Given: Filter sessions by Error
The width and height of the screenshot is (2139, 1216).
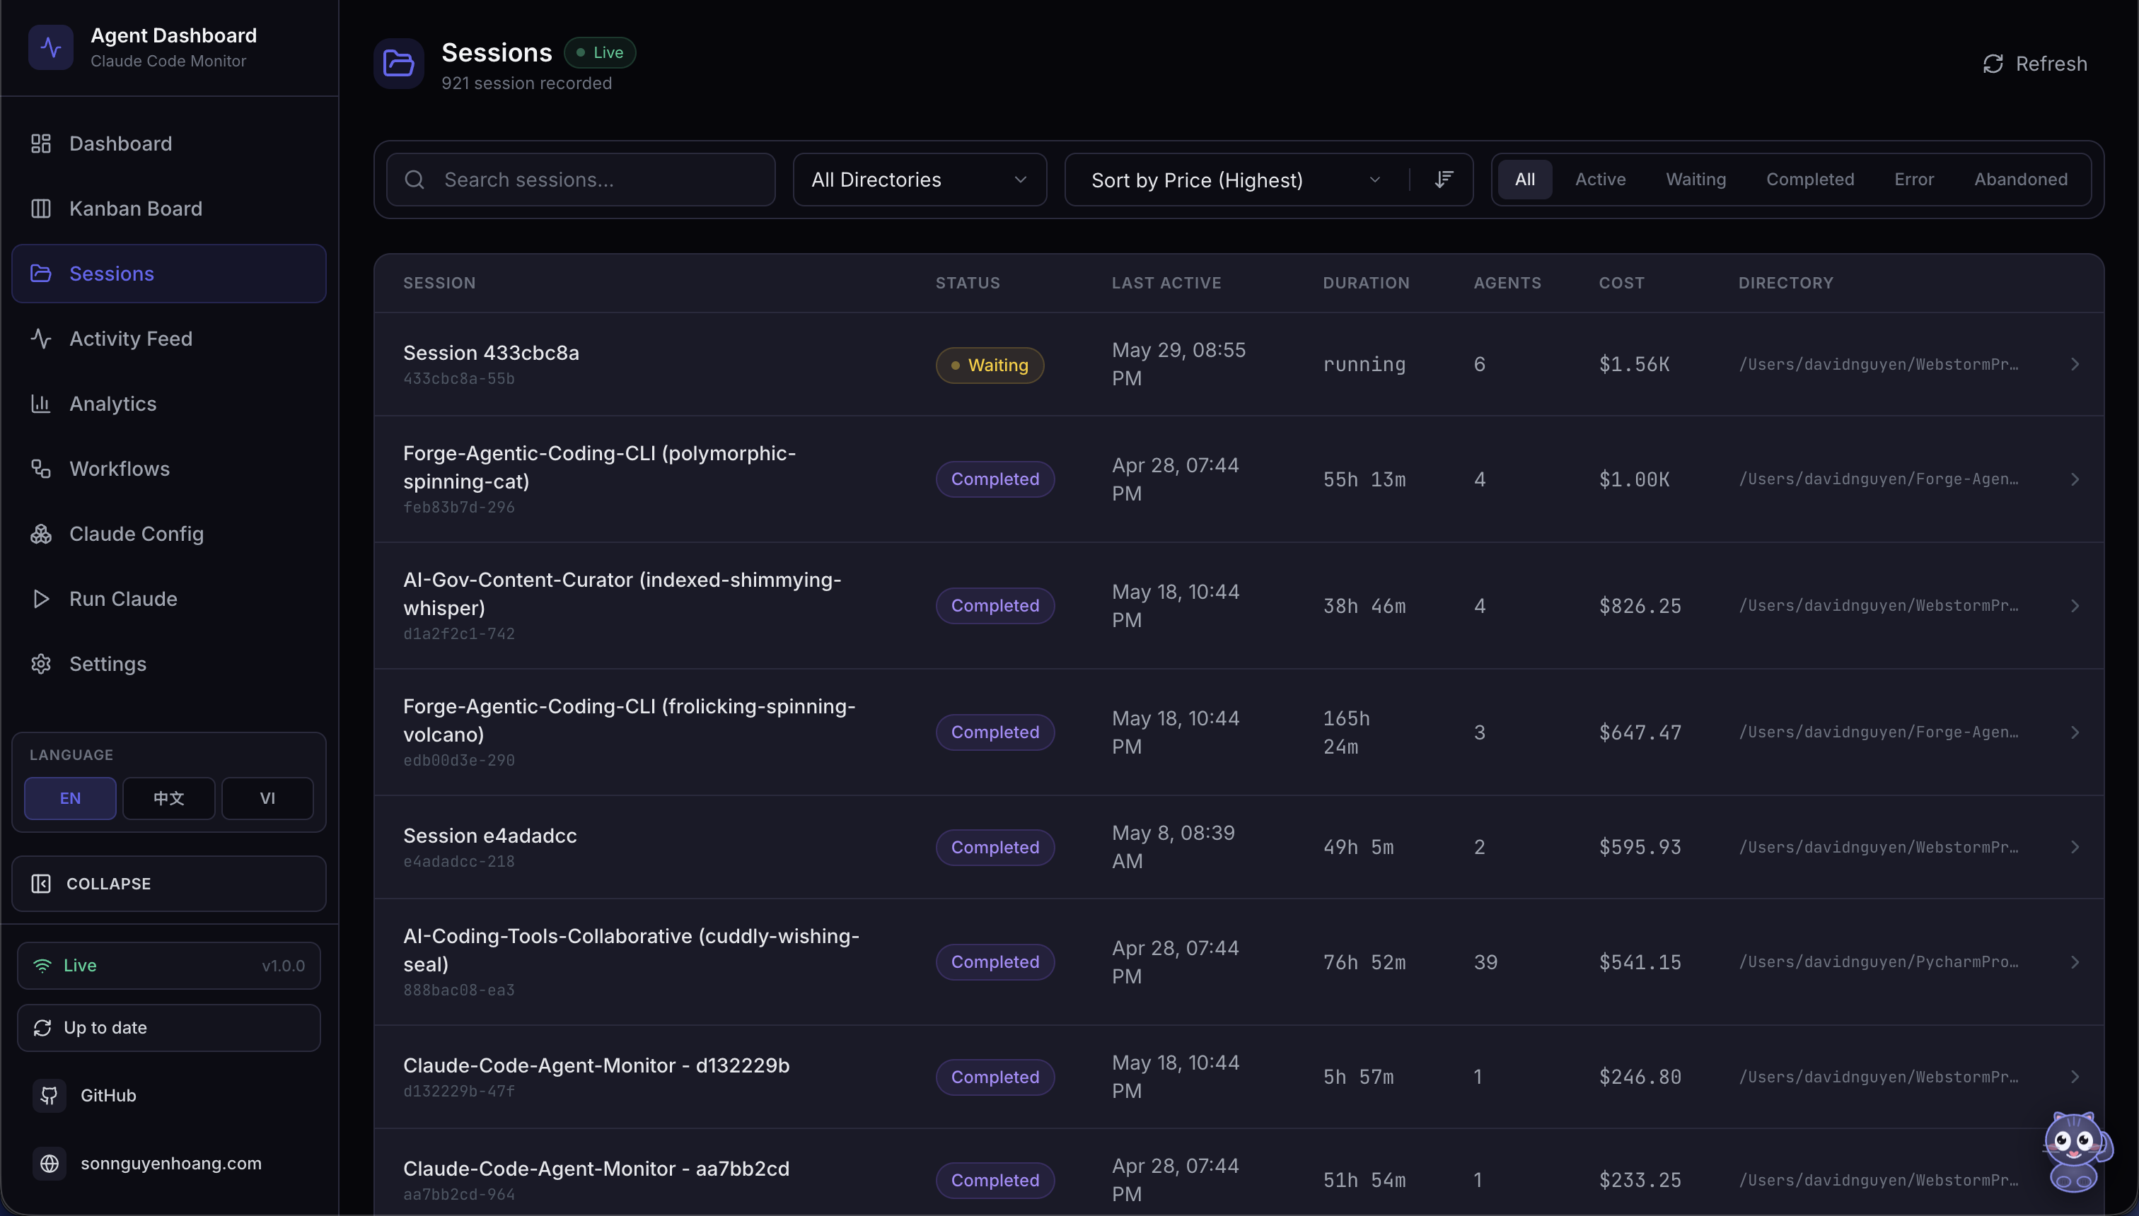Looking at the screenshot, I should click(1913, 180).
